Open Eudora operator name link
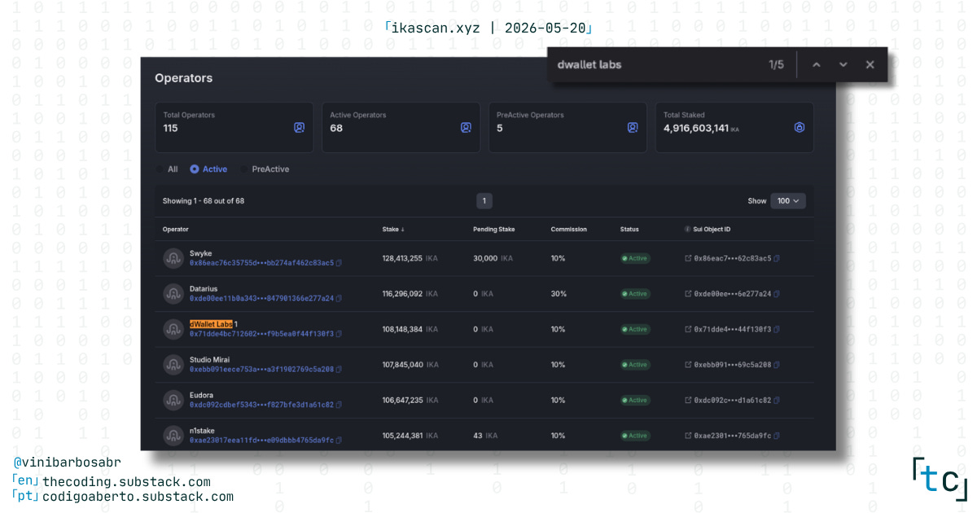 click(x=202, y=395)
